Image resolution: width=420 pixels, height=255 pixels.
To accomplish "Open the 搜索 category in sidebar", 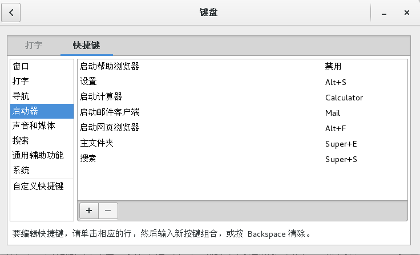I will (42, 141).
